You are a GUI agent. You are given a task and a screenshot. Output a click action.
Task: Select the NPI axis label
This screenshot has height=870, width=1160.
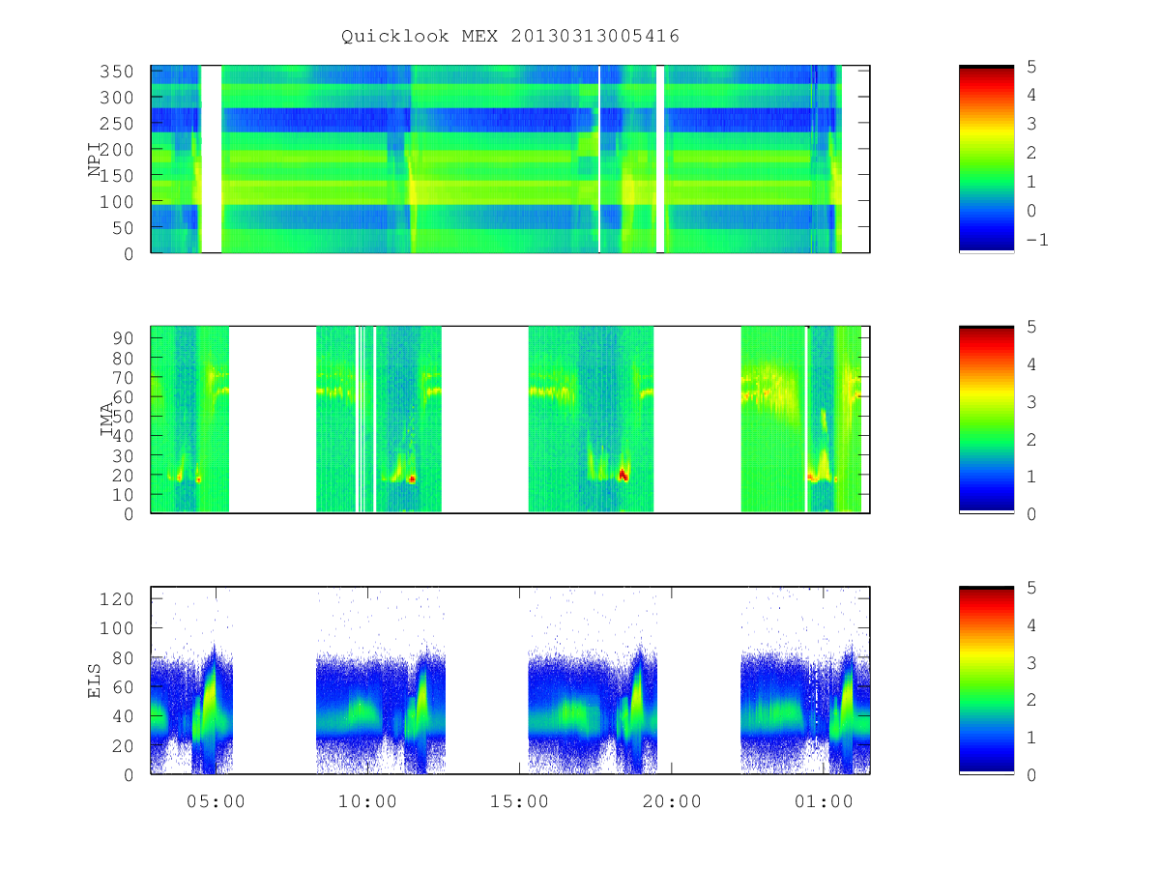tap(95, 159)
